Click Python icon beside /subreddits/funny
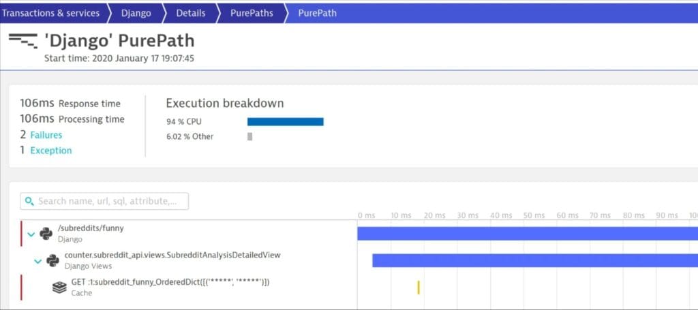The height and width of the screenshot is (310, 698). (46, 234)
